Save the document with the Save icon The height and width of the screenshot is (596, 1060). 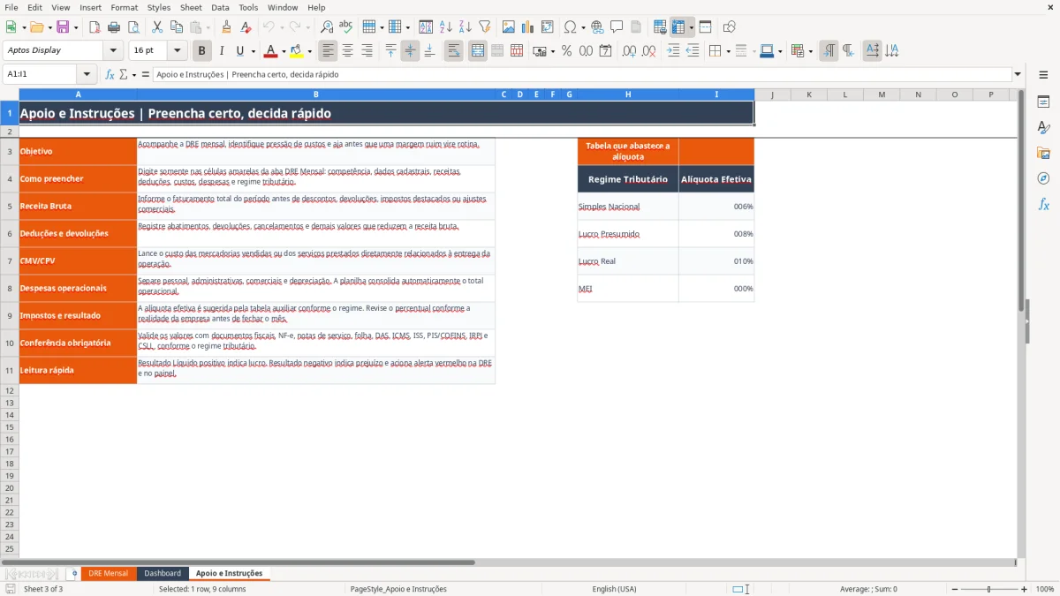pos(62,27)
